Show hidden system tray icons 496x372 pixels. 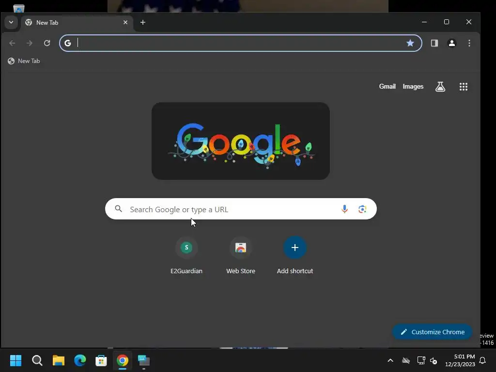390,360
